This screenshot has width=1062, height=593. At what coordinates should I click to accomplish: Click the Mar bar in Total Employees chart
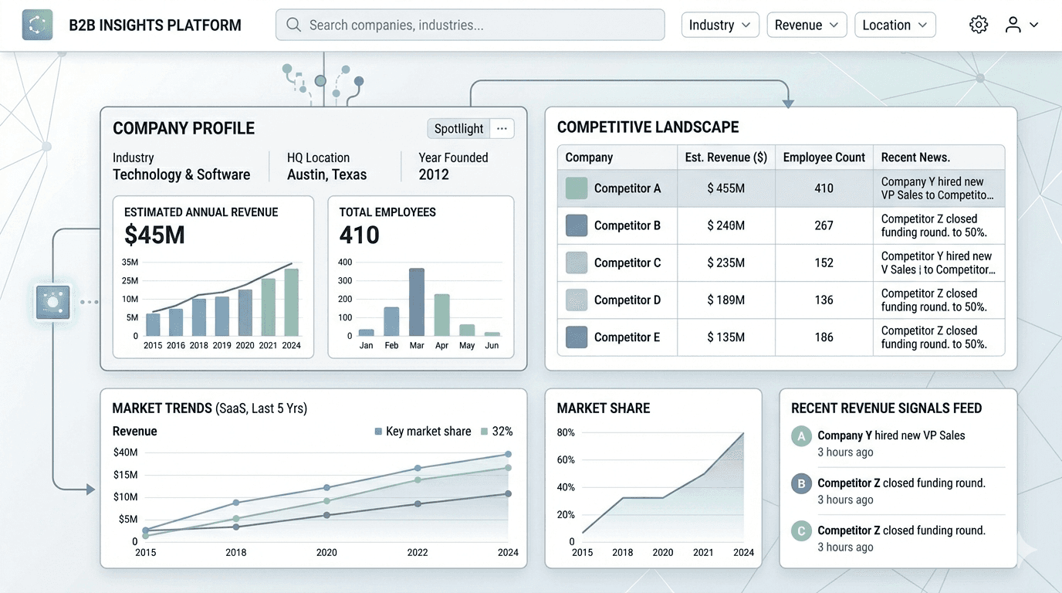click(x=417, y=302)
